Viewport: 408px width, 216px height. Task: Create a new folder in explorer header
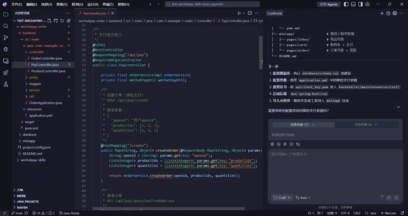[56, 21]
